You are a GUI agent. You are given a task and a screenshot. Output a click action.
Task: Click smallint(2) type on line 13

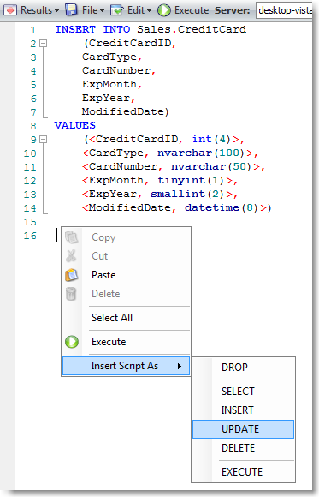coord(187,194)
